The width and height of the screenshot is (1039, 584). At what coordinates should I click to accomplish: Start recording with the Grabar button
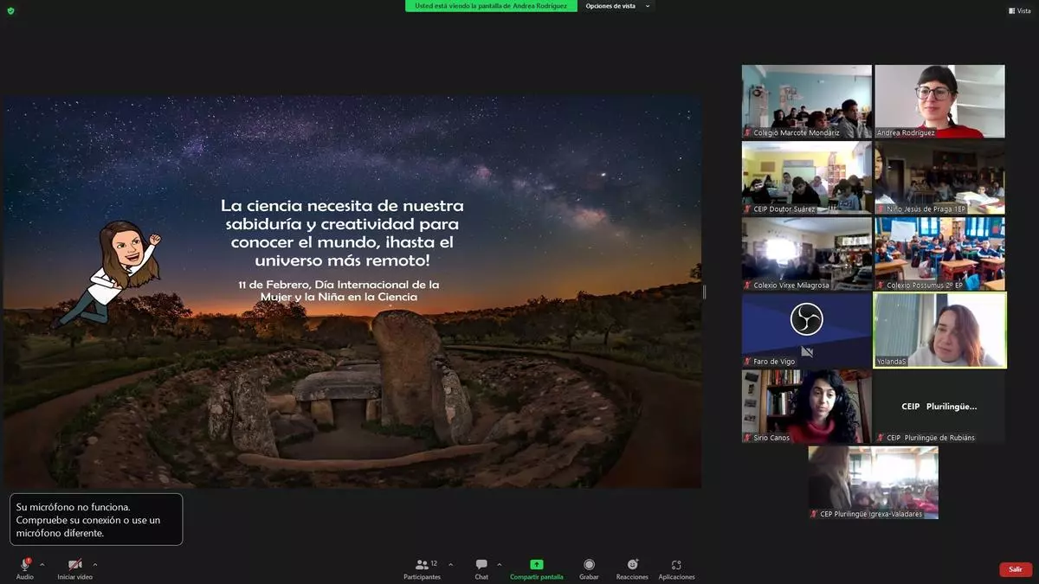point(589,568)
